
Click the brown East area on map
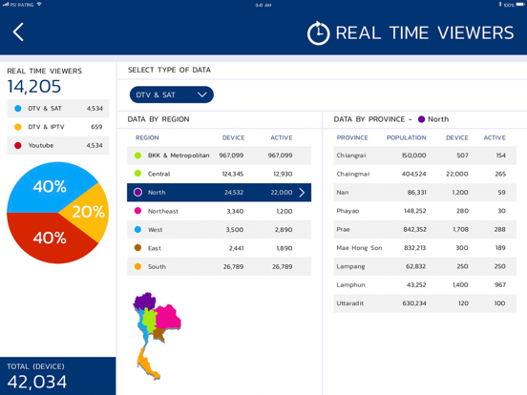coord(159,335)
